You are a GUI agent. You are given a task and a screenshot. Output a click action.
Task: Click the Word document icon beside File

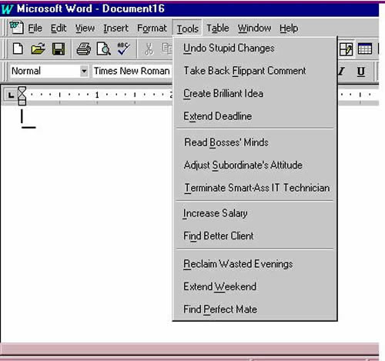(x=16, y=28)
